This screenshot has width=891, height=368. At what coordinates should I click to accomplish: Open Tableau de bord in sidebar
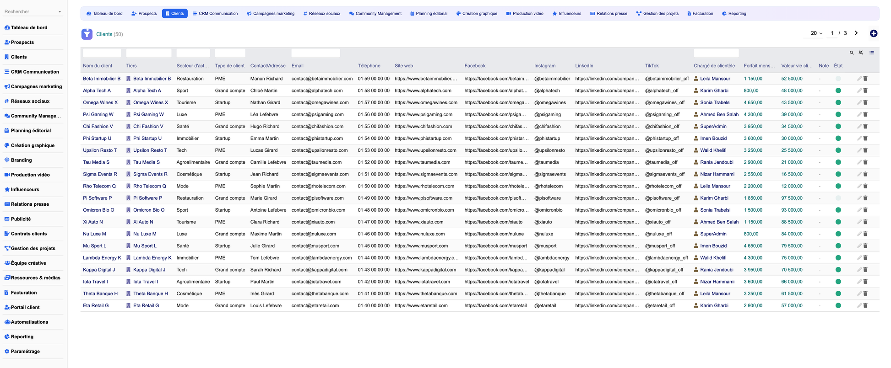click(29, 27)
